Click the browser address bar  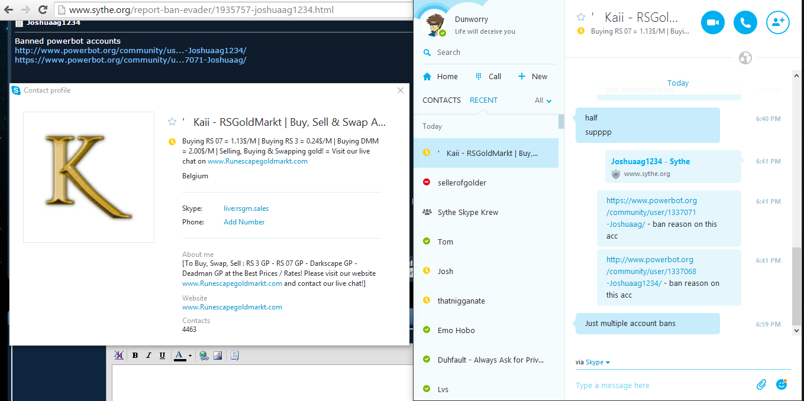click(x=234, y=9)
